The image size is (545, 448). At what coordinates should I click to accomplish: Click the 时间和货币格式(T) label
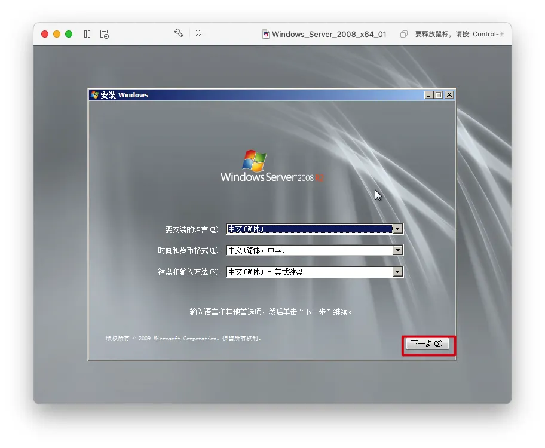tap(189, 251)
